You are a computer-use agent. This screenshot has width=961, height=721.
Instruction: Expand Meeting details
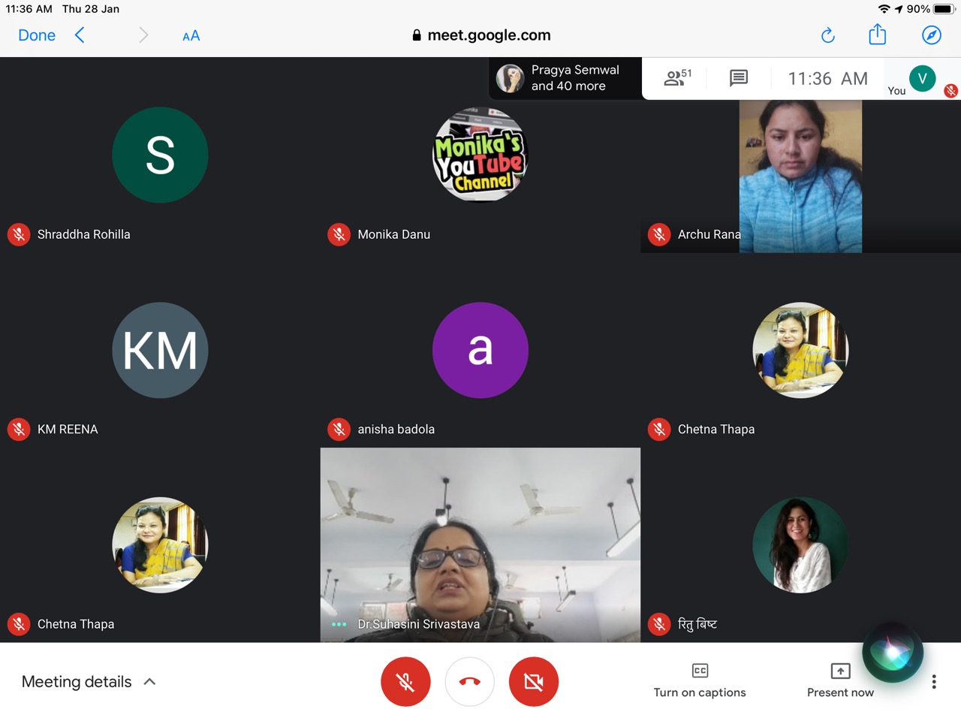[89, 682]
